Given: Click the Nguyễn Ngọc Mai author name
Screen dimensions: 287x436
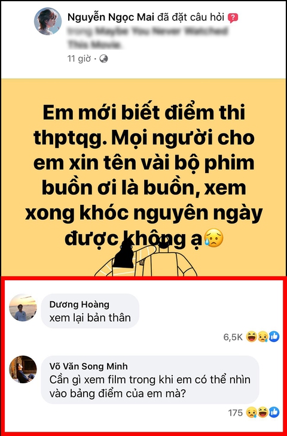Looking at the screenshot, I should pyautogui.click(x=111, y=17).
